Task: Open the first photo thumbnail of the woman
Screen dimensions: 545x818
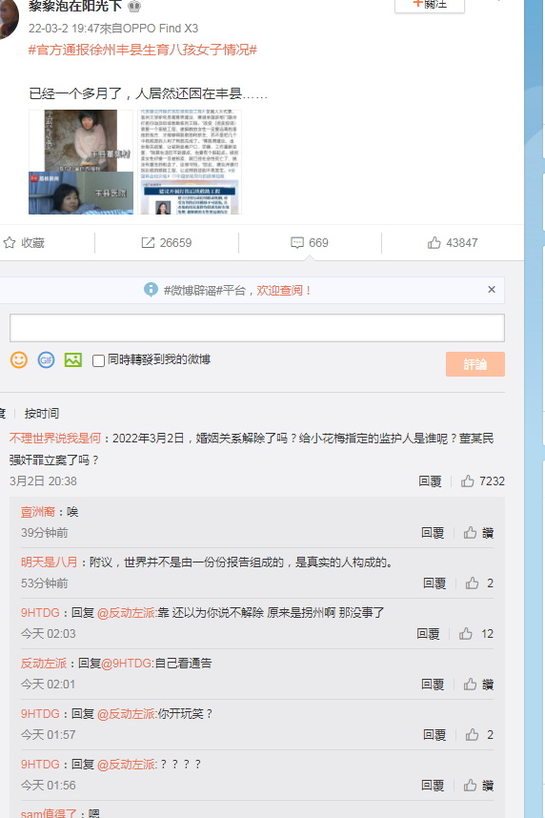Action: [x=81, y=162]
